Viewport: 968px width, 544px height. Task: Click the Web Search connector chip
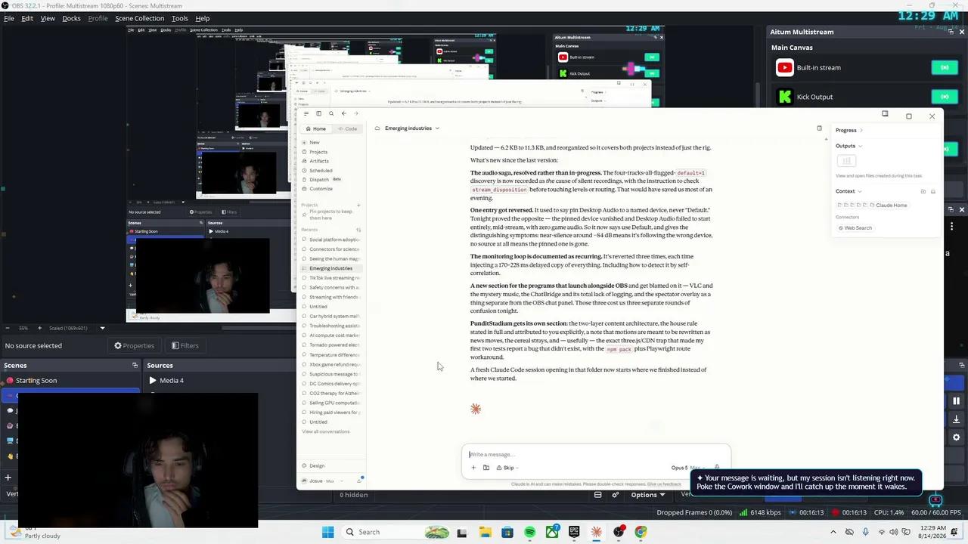click(x=855, y=228)
